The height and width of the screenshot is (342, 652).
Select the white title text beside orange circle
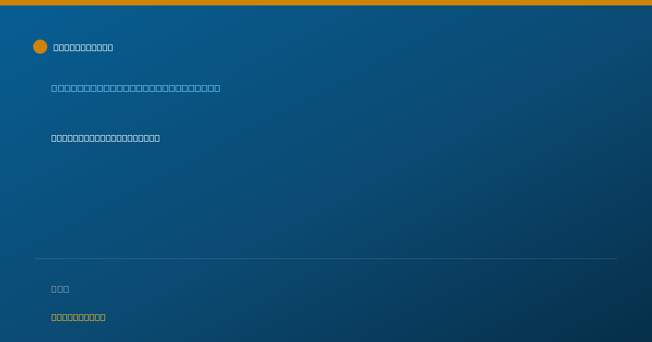pos(83,47)
